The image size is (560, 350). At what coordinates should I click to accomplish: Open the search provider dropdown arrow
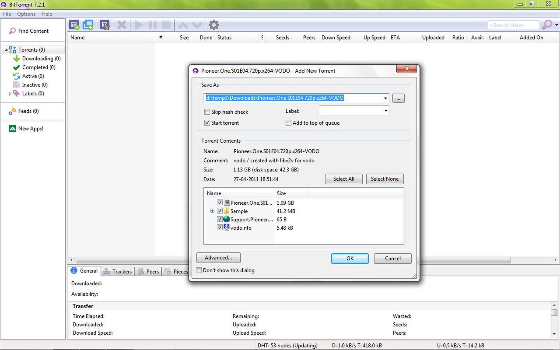(556, 25)
